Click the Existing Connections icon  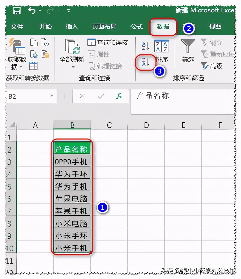point(45,54)
